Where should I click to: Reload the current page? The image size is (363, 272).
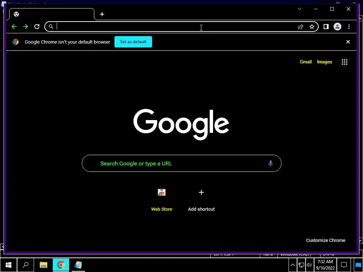[x=37, y=27]
